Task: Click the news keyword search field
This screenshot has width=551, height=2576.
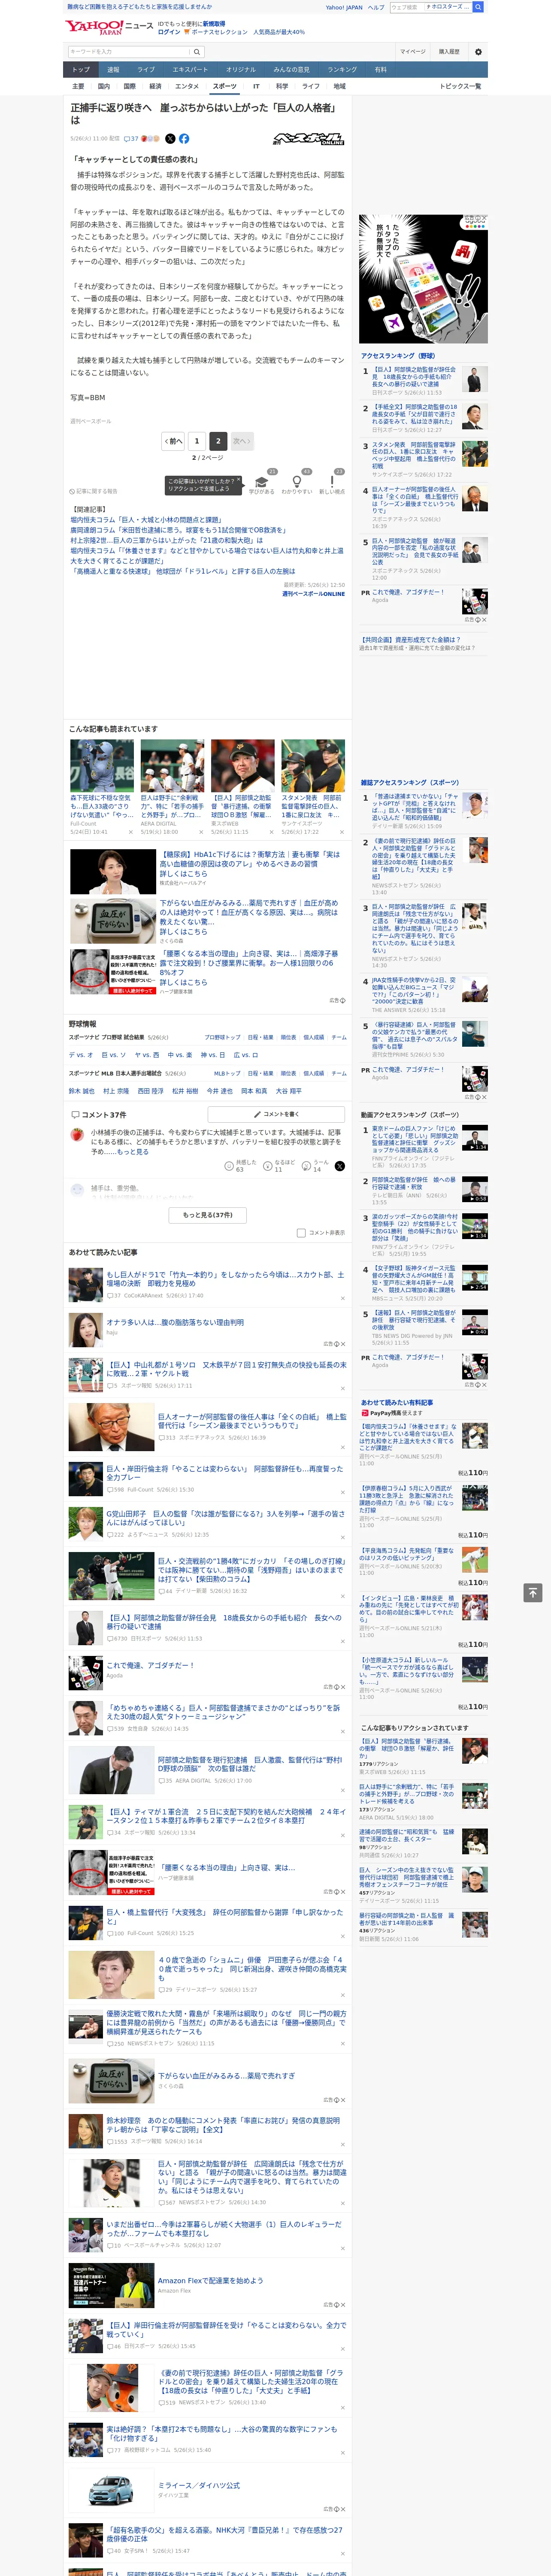Action: (129, 51)
